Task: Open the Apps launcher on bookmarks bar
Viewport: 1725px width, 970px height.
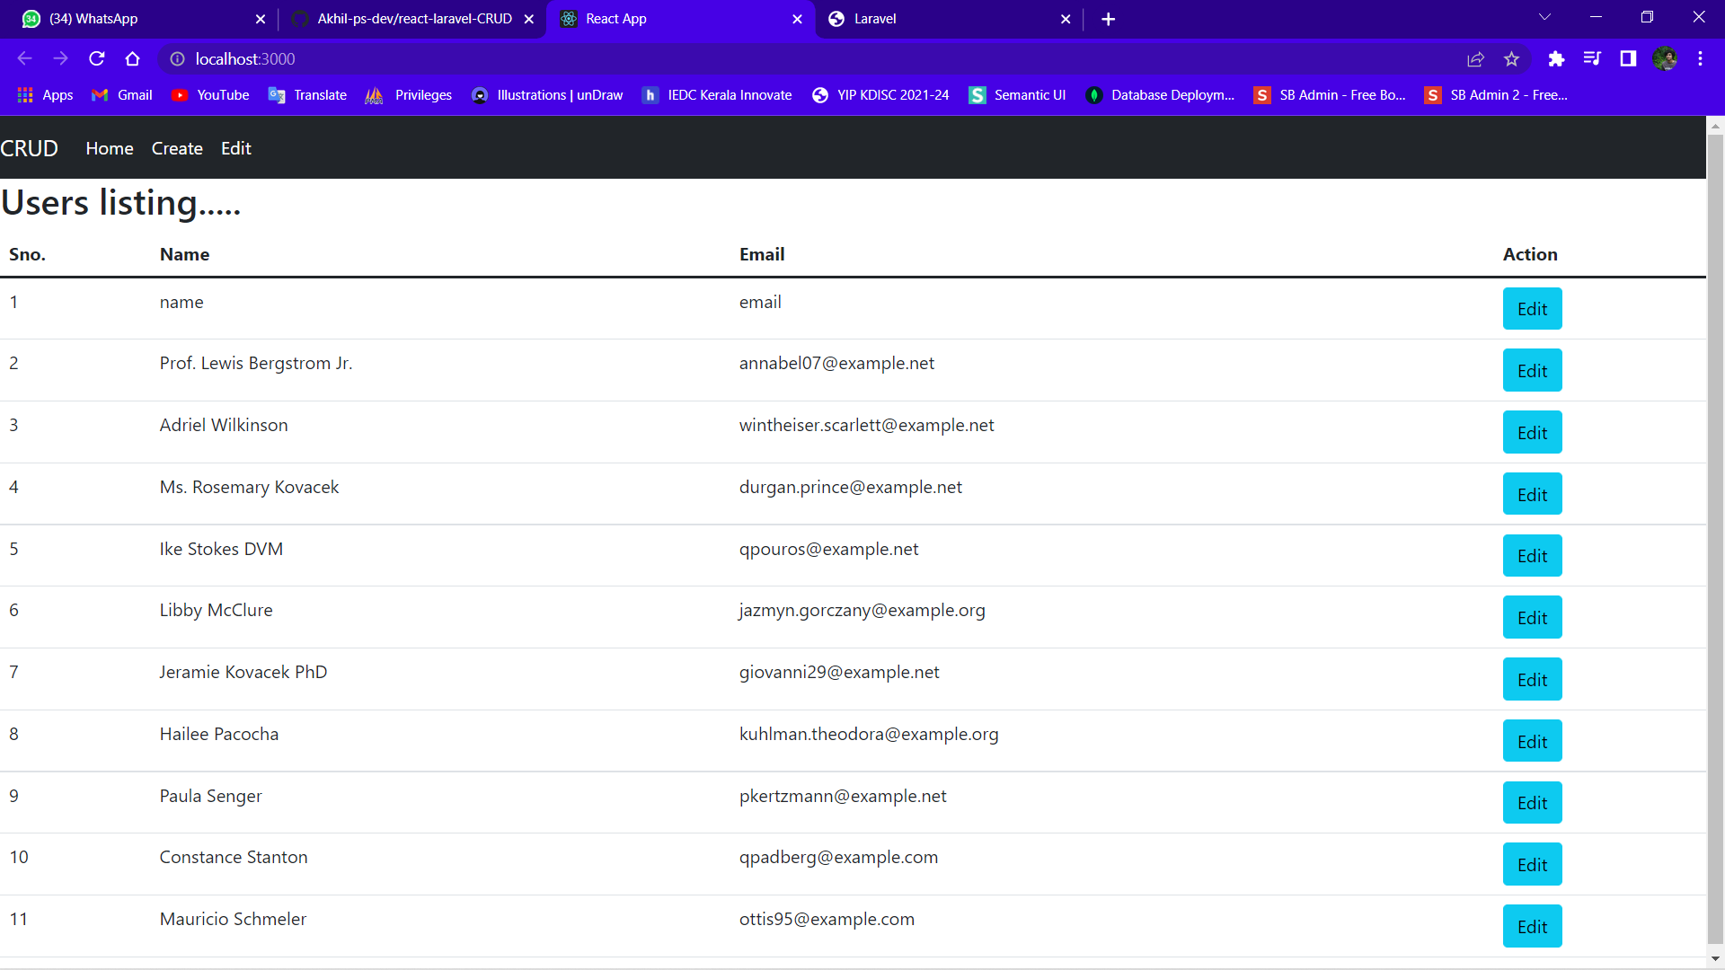Action: [x=44, y=94]
